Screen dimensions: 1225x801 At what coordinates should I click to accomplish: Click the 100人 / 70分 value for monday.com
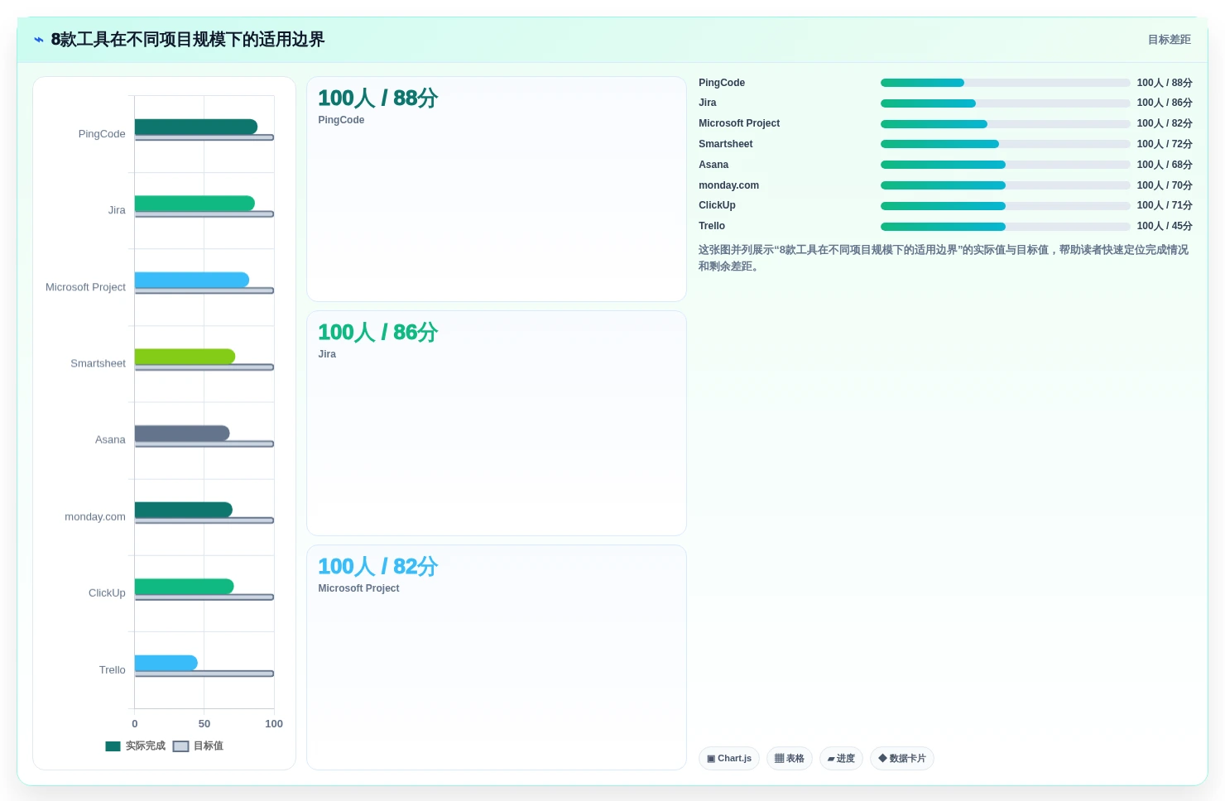click(1165, 185)
